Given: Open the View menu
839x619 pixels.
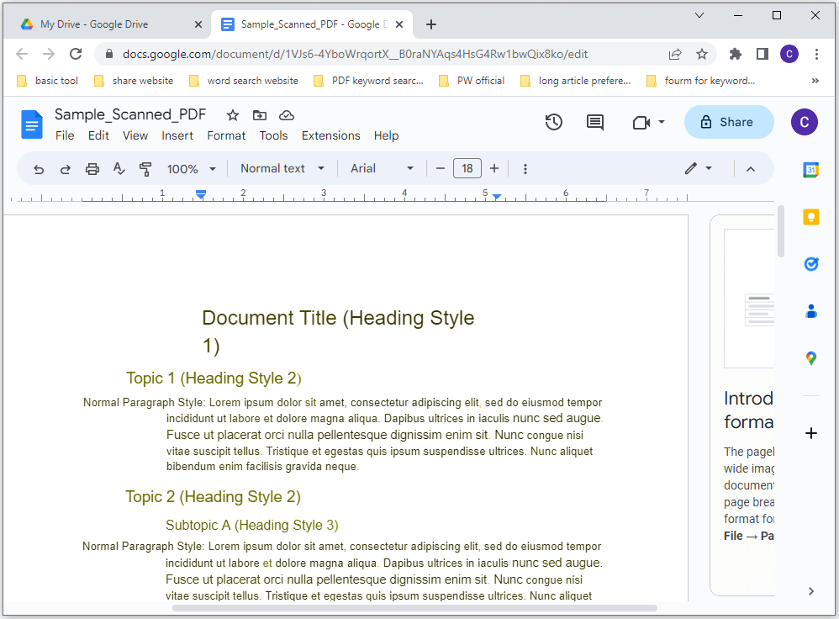Looking at the screenshot, I should point(135,136).
